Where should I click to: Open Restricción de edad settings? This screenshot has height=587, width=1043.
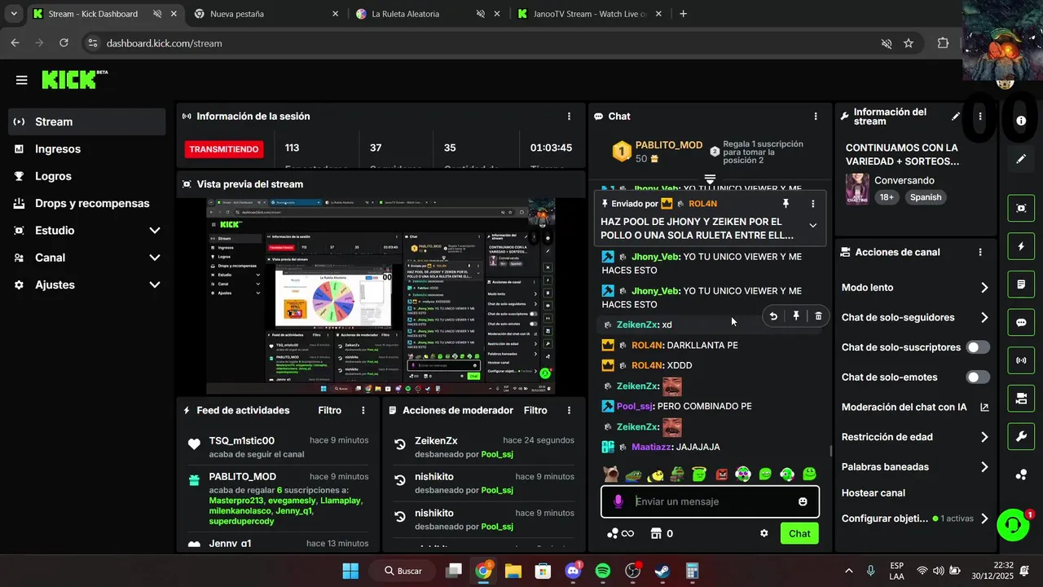click(x=915, y=437)
